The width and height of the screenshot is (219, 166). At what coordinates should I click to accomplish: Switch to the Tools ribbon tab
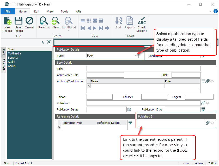point(64,11)
